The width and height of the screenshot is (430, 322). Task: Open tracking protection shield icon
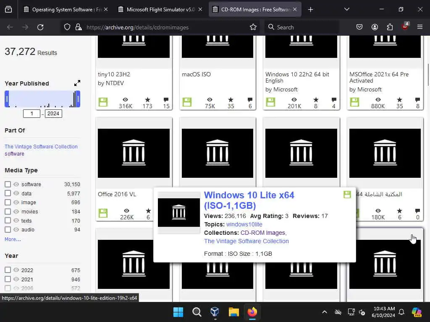coord(67,27)
